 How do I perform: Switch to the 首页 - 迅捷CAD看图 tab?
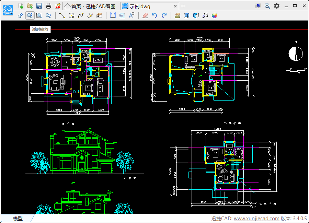point(90,6)
